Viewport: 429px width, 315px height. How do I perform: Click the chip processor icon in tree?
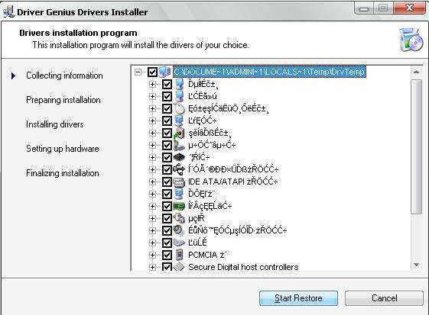[179, 157]
